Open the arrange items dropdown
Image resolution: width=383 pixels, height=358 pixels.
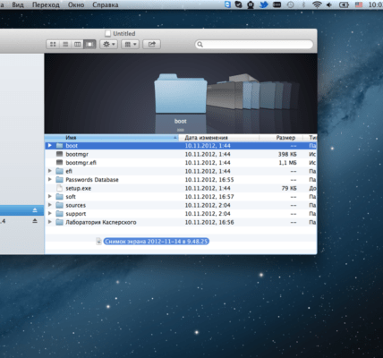[131, 45]
